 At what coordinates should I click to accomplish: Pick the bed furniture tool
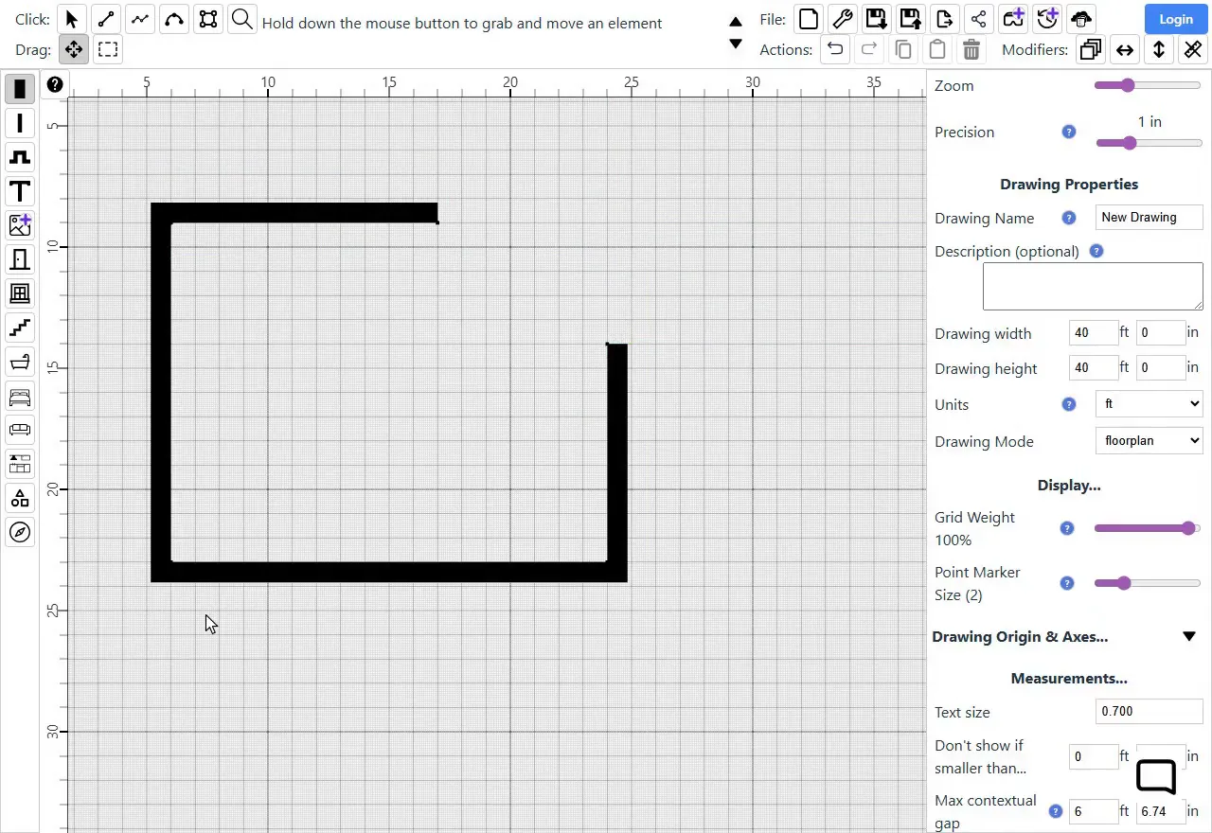coord(20,396)
